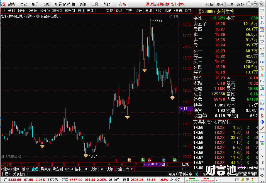The image size is (266, 183).
Task: Select the DDE决策 indicator tab
Action: 91,169
